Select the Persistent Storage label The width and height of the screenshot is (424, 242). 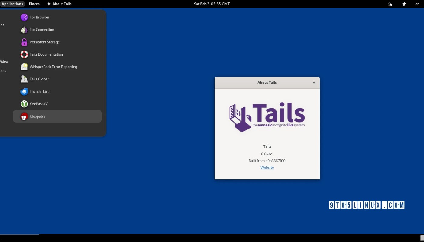45,42
